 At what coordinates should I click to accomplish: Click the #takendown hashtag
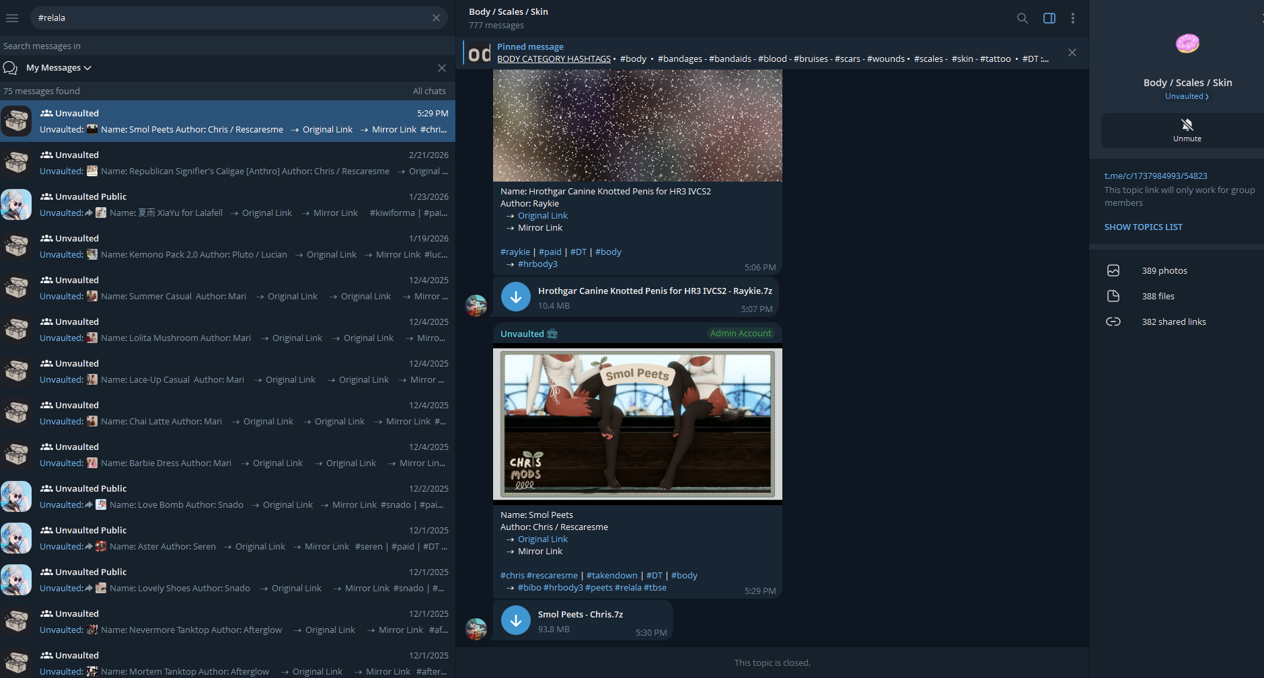pyautogui.click(x=612, y=576)
